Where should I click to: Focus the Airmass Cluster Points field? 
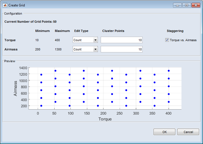tap(122, 49)
